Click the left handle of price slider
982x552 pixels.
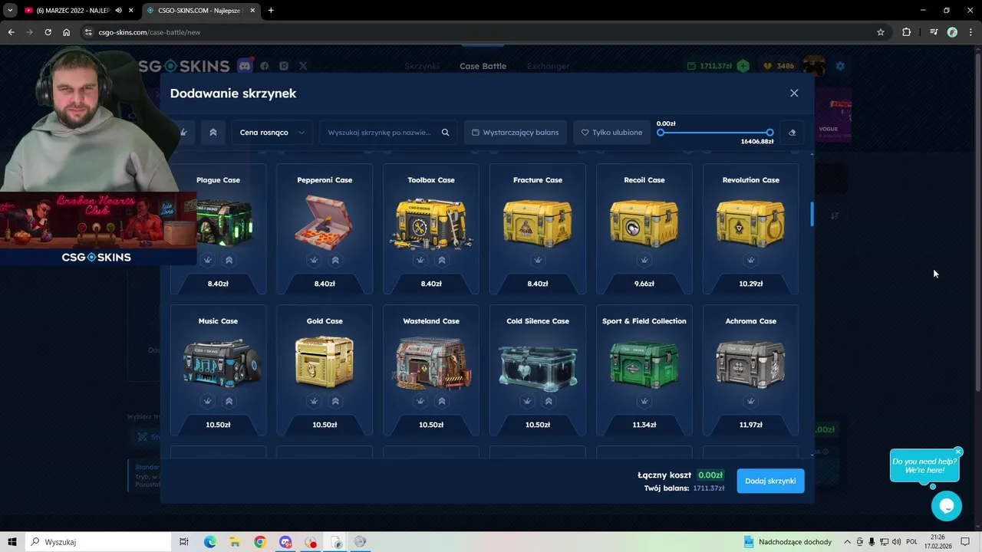[x=661, y=133]
